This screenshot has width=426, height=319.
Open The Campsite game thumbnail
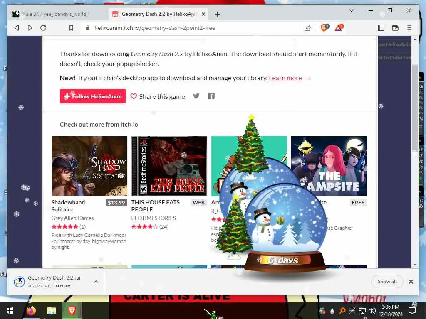tap(329, 166)
